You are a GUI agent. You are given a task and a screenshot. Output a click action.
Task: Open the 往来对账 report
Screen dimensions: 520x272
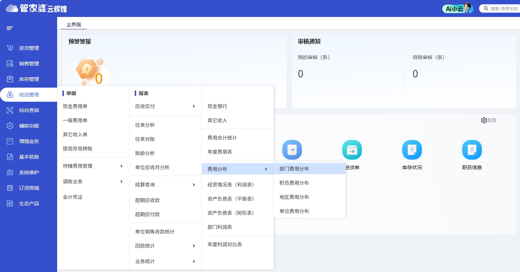(145, 139)
